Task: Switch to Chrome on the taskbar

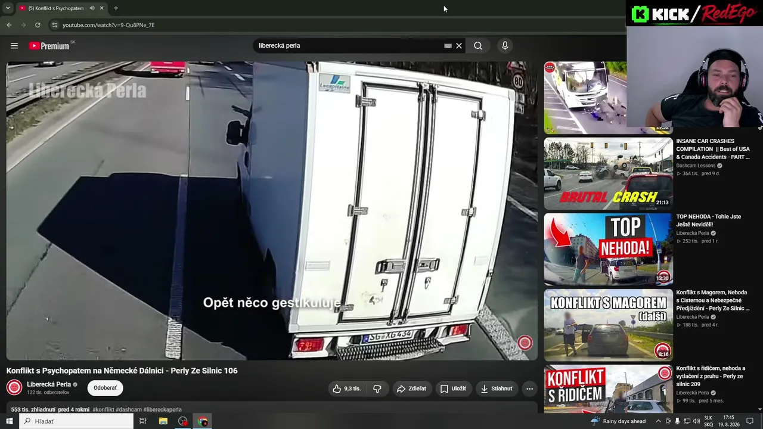Action: [x=203, y=421]
